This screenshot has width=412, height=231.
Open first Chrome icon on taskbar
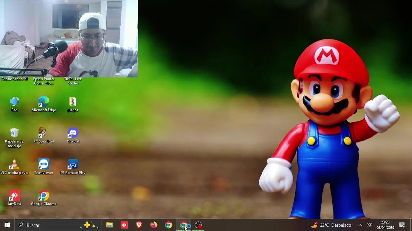pos(168,225)
